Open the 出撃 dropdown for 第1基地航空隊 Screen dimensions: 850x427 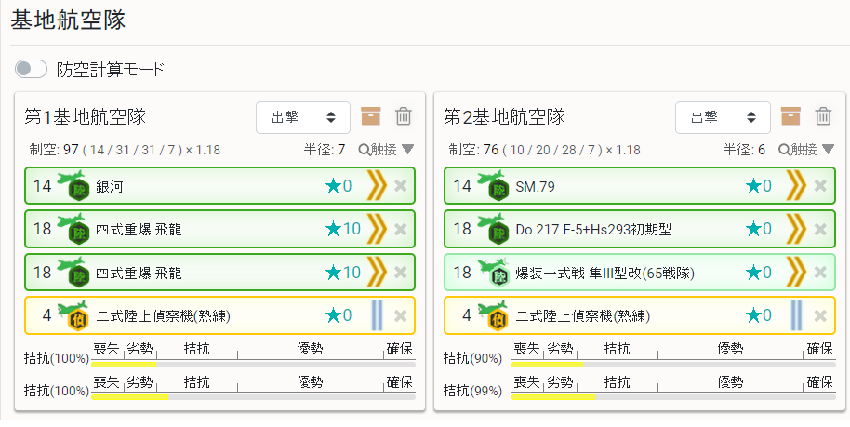click(303, 118)
